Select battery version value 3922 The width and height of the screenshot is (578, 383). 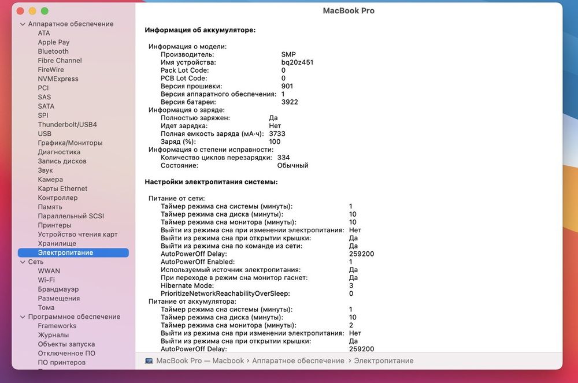point(290,102)
